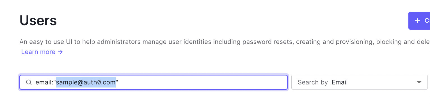This screenshot has height=104, width=430.
Task: Click the arrow icon beside Learn more
Action: click(60, 52)
